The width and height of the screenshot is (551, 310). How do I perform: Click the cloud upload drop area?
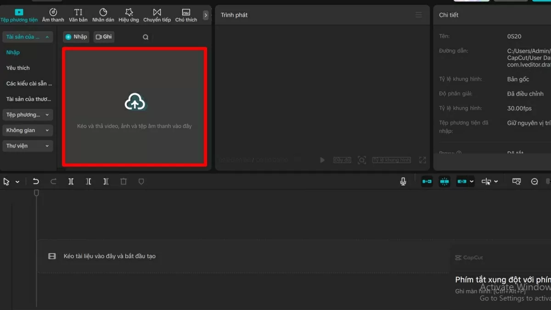click(135, 107)
